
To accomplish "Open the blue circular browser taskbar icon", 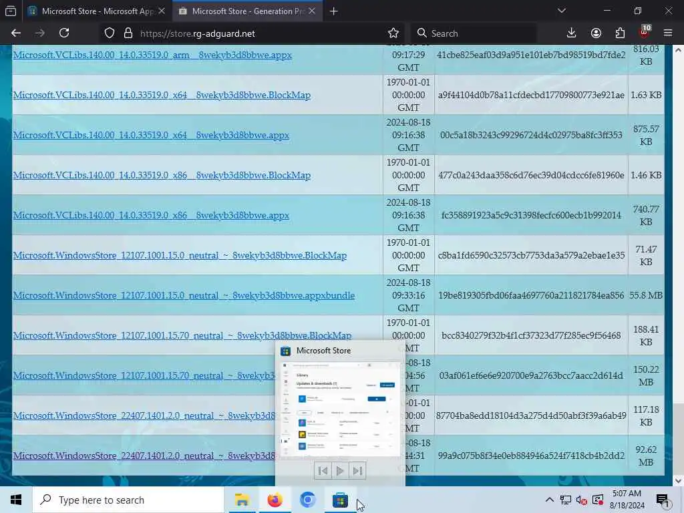I will 307,500.
